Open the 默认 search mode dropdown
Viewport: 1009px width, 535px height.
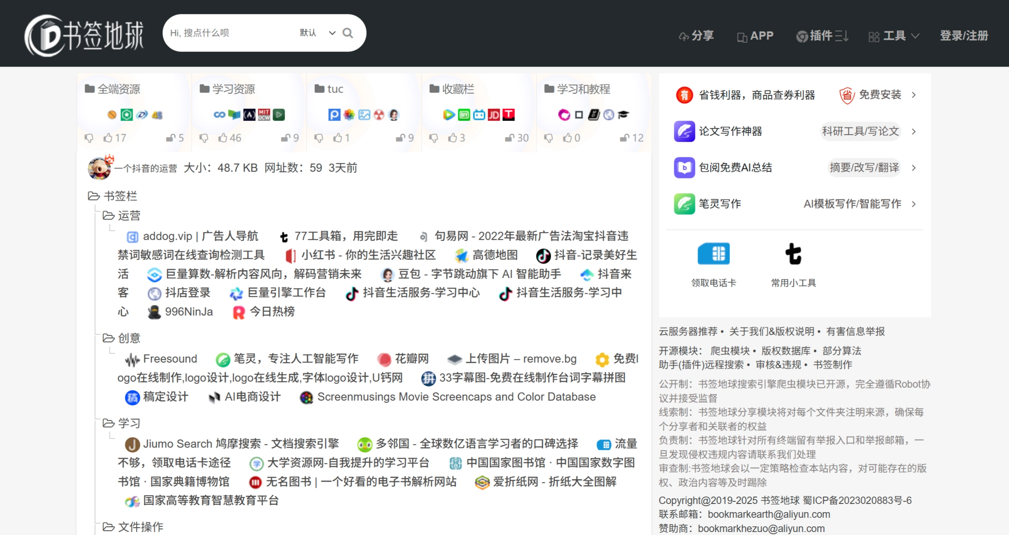click(317, 33)
